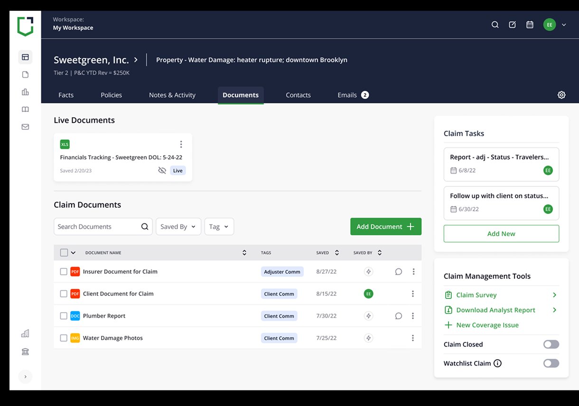Open the mail envelope sidebar icon
579x406 pixels.
25,127
